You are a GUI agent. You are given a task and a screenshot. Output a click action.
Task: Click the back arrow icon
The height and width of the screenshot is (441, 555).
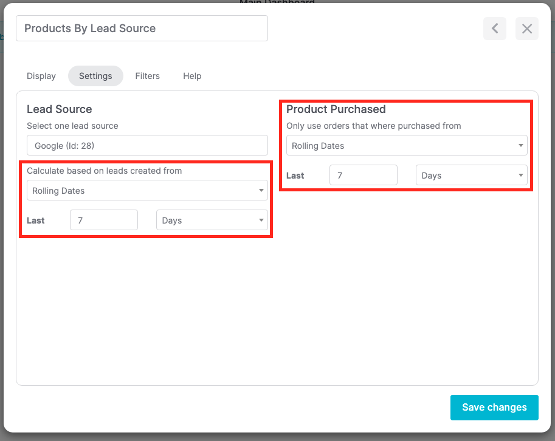[494, 29]
